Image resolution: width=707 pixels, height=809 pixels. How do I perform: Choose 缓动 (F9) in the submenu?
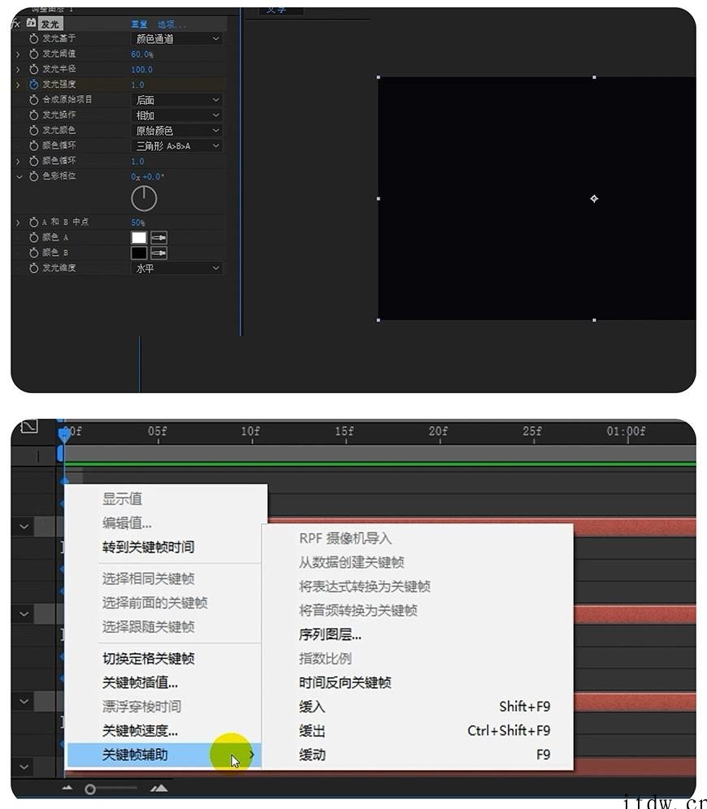tap(418, 755)
